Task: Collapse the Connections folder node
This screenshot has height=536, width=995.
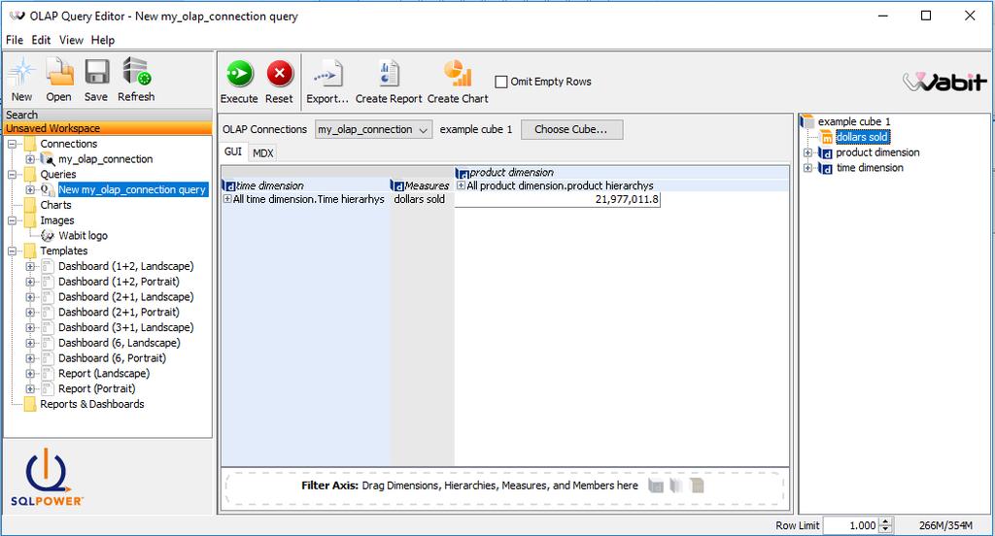Action: [x=12, y=144]
